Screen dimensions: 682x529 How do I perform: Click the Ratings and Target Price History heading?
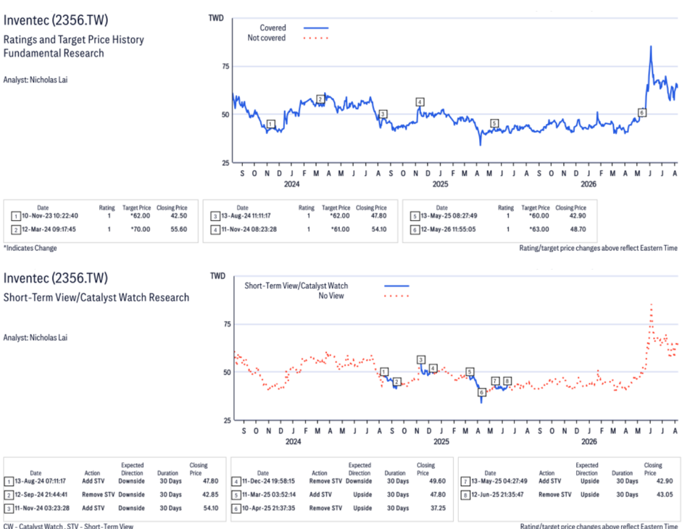pos(73,40)
